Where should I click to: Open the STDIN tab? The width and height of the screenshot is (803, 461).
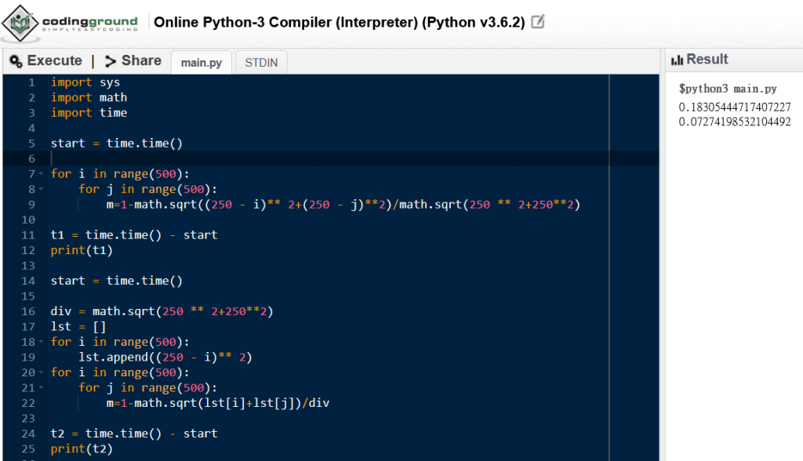point(261,63)
